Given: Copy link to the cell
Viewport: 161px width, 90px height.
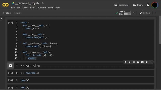Looking at the screenshot, I should click(x=134, y=62).
